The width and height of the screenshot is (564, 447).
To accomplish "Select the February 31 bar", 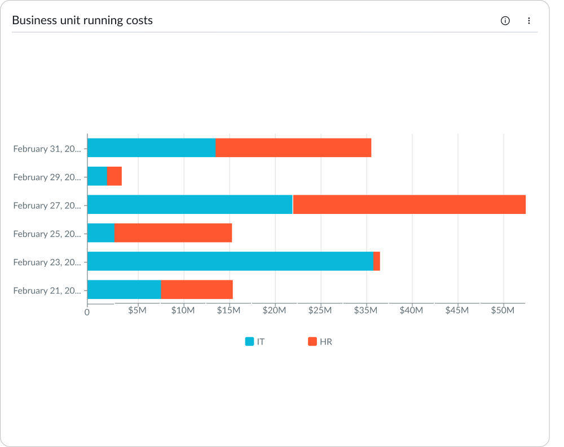I will coord(226,149).
